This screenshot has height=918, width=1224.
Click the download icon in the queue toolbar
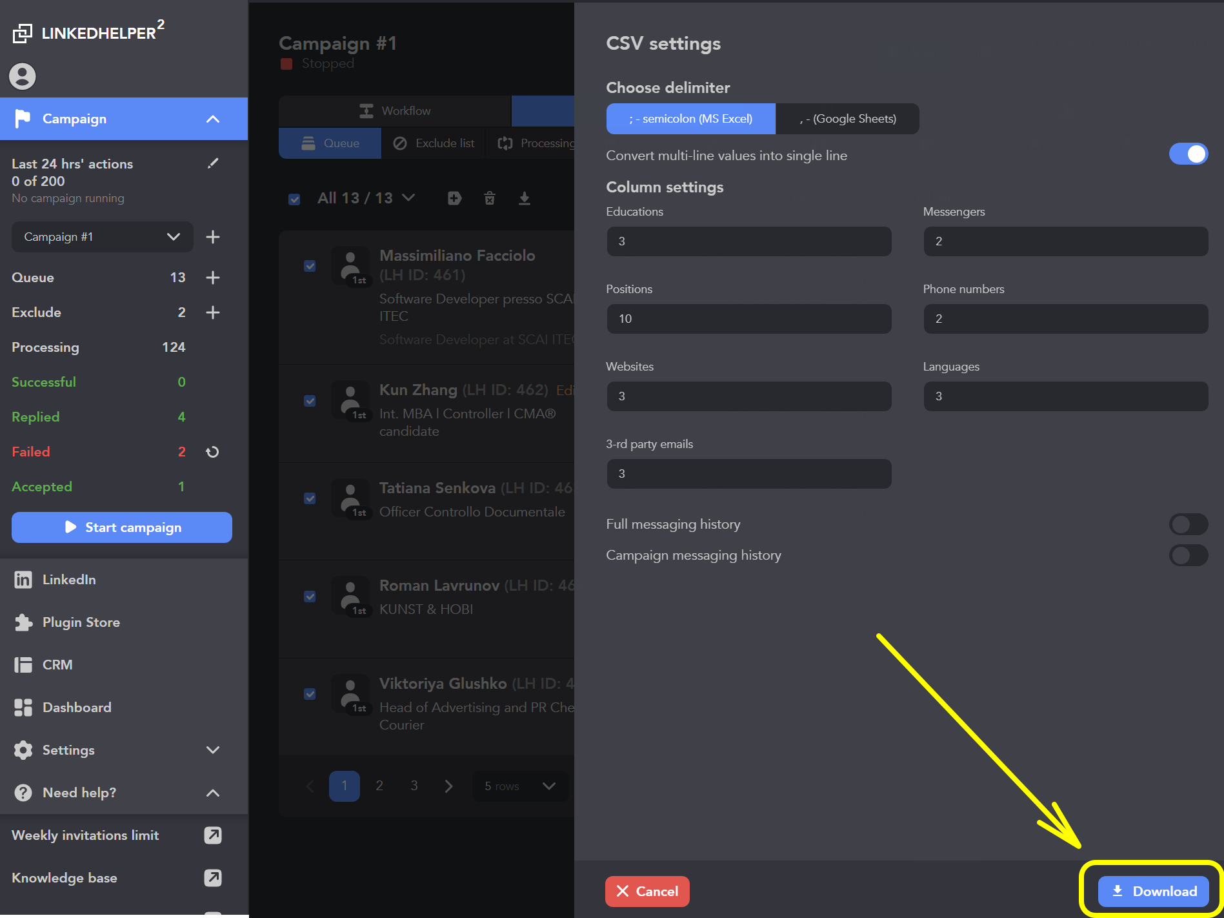525,198
